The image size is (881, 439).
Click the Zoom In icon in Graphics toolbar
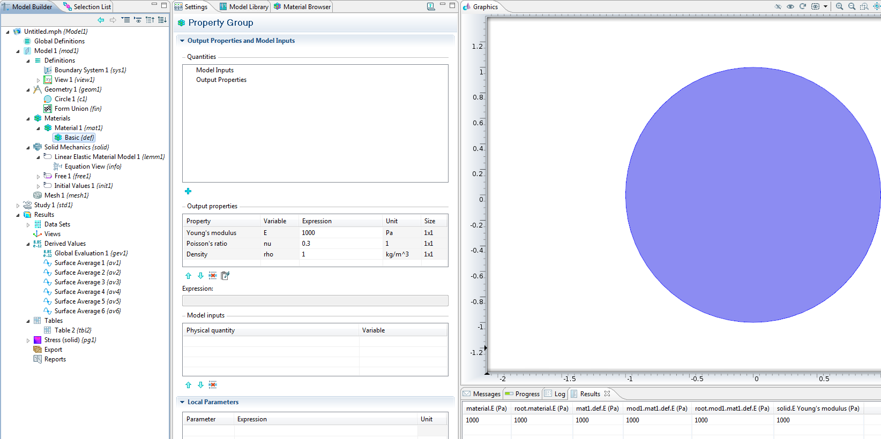[x=839, y=6]
